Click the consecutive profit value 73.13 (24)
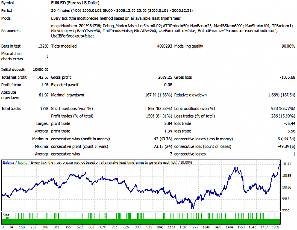 [163, 146]
